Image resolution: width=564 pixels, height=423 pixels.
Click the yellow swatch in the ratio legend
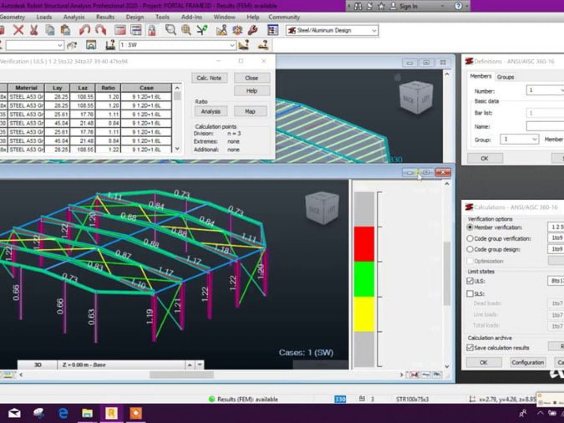pyautogui.click(x=364, y=314)
